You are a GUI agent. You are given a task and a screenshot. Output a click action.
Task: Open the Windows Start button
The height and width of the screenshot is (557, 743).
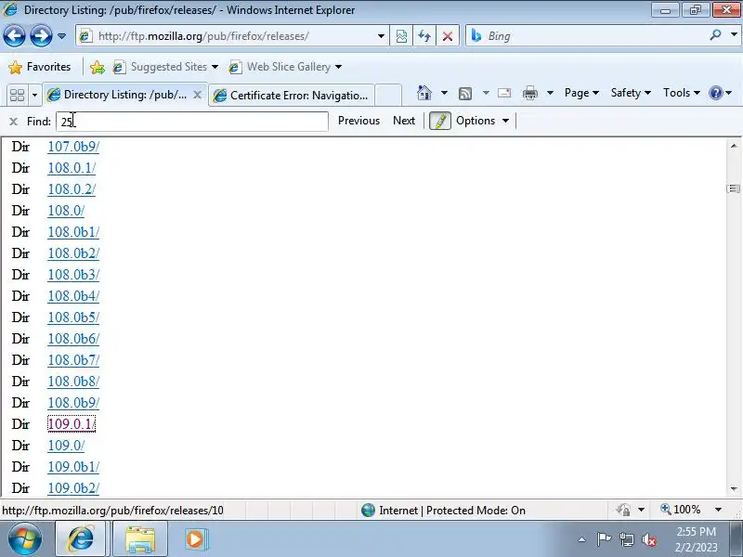[x=25, y=538]
